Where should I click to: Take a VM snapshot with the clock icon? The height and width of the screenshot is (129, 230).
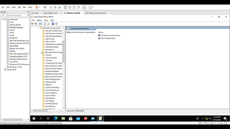[51, 7]
